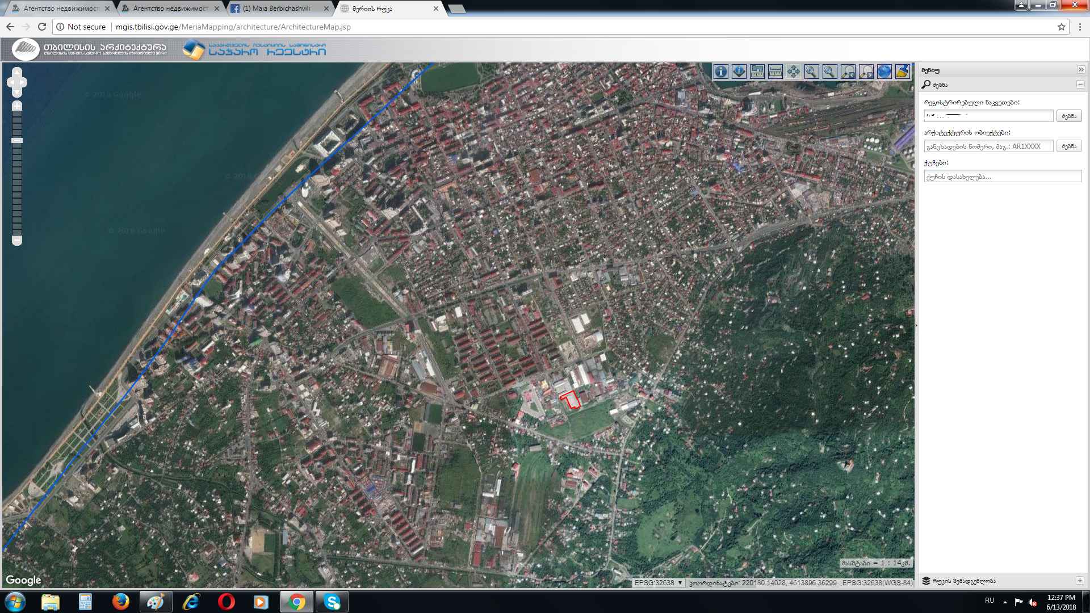Click the search magnifier icon in panel

click(x=926, y=85)
